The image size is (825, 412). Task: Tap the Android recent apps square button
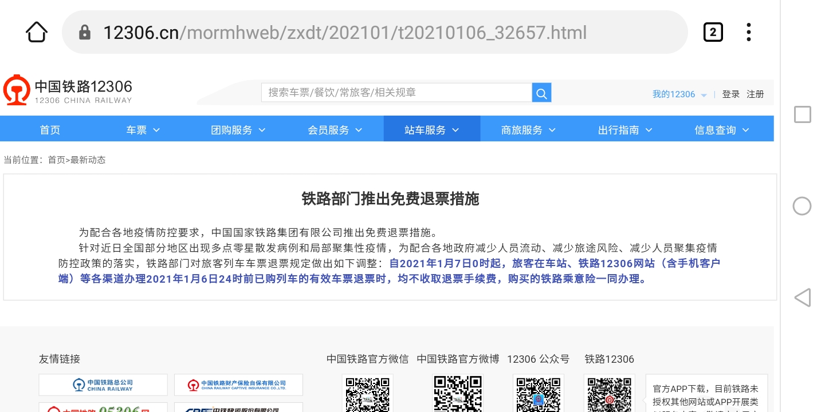(x=802, y=114)
